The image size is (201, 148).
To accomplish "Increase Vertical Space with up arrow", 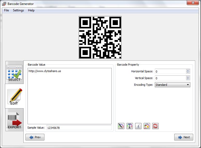I will (188, 77).
